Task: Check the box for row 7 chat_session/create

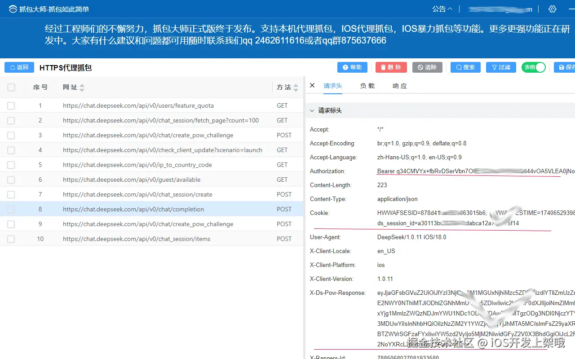Action: pos(11,195)
